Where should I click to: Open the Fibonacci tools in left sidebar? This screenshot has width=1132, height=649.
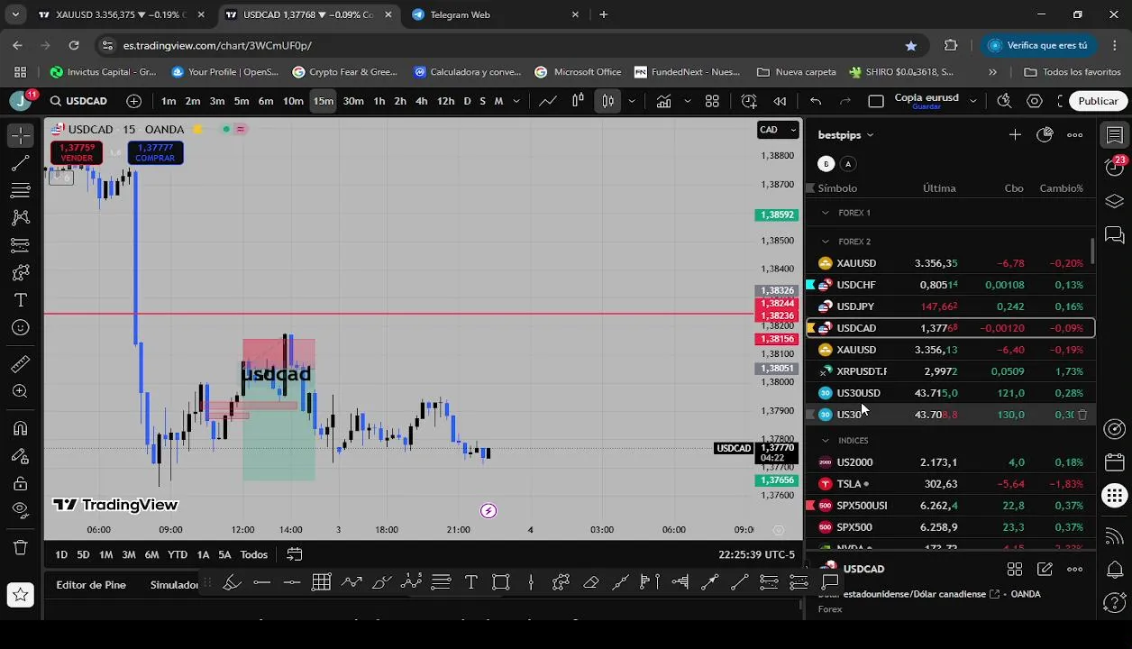click(x=21, y=190)
